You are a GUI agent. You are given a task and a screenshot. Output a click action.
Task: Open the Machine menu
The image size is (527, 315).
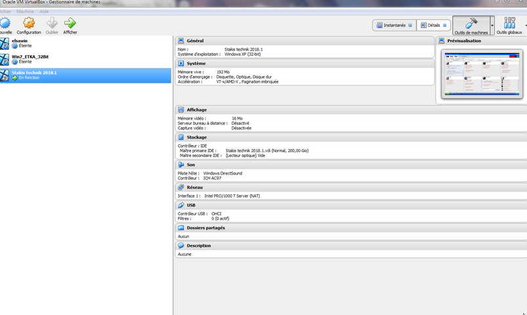tap(25, 11)
